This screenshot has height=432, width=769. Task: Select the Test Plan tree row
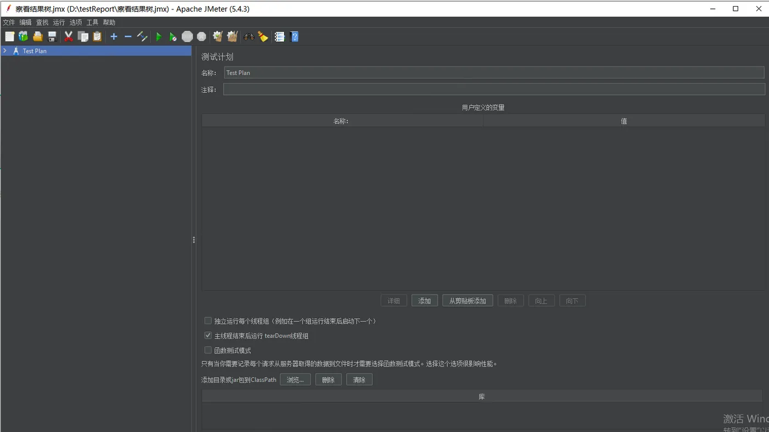click(x=96, y=51)
